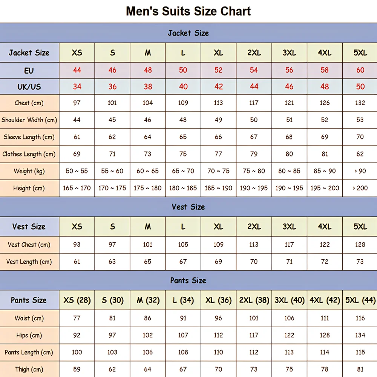The height and width of the screenshot is (377, 377).
Task: Select the Jacket Size section banner
Action: [x=188, y=33]
